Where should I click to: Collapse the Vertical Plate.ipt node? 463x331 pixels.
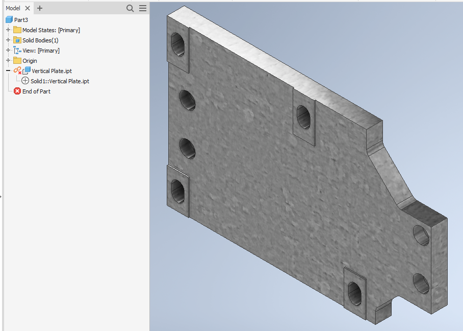click(8, 70)
